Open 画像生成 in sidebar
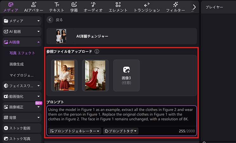 tap(16, 64)
